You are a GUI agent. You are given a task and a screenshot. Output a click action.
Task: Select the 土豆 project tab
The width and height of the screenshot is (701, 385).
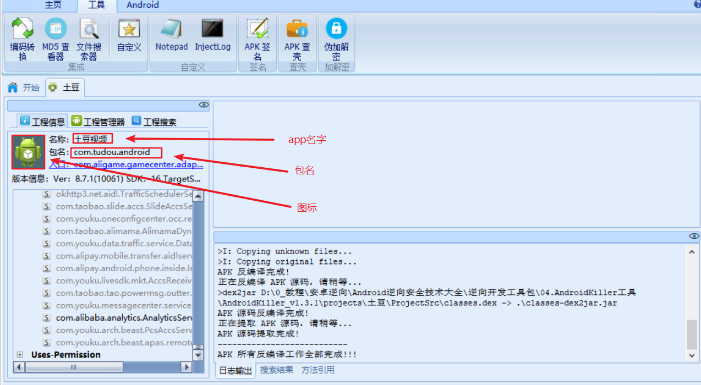coord(64,87)
